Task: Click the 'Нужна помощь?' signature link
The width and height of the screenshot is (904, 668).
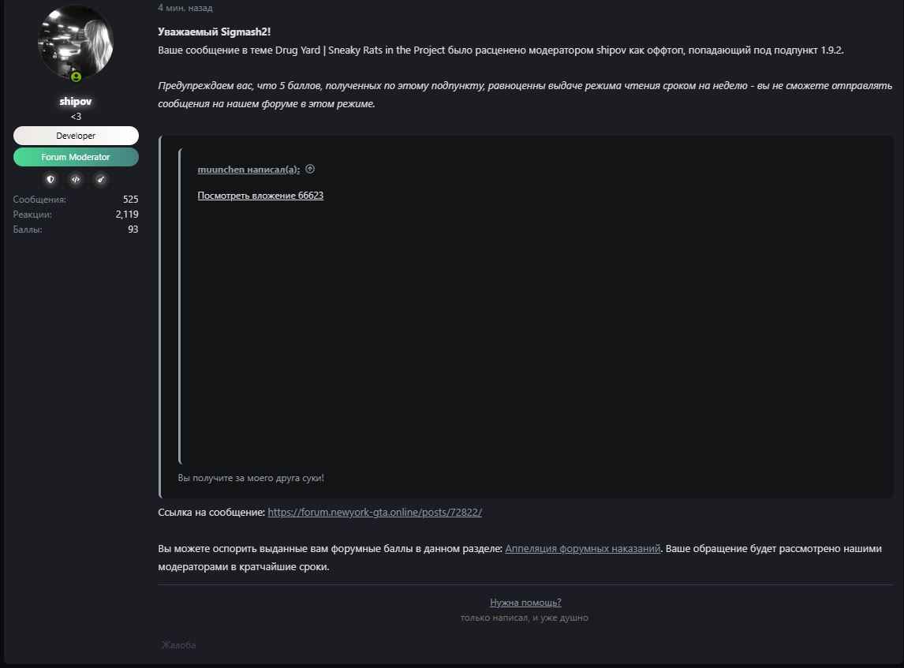Action: click(525, 603)
